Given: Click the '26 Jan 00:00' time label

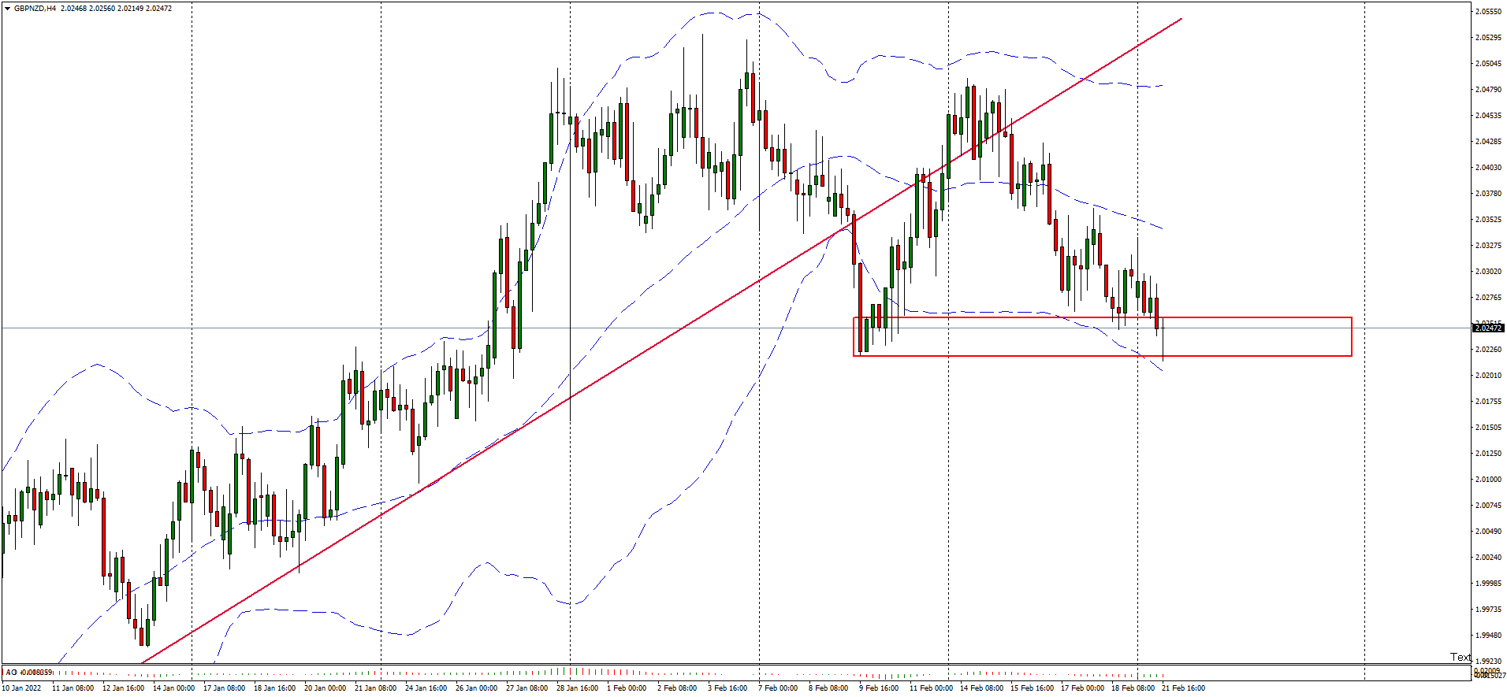Looking at the screenshot, I should (476, 688).
